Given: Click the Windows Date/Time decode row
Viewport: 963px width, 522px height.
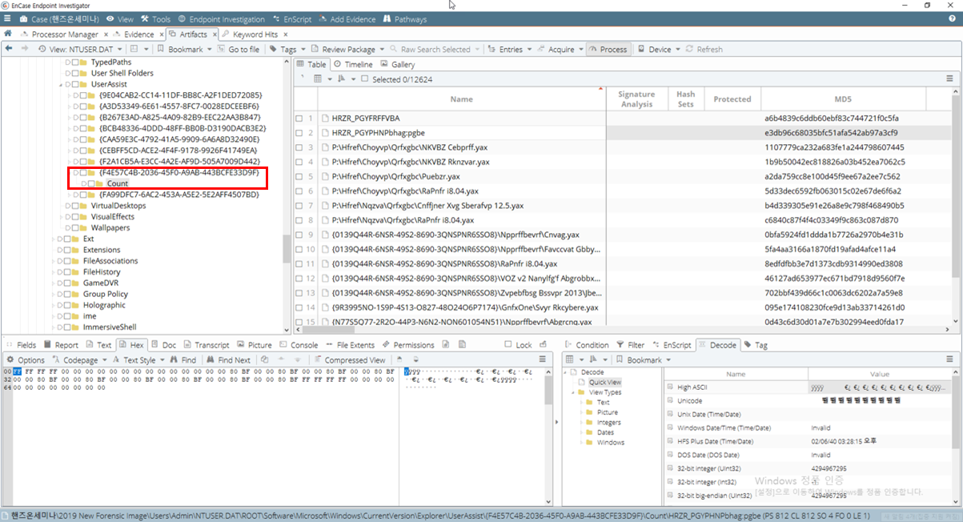Looking at the screenshot, I should pyautogui.click(x=808, y=428).
